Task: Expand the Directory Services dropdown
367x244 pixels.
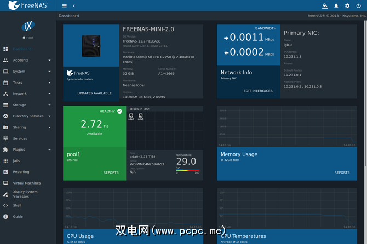Action: point(49,116)
